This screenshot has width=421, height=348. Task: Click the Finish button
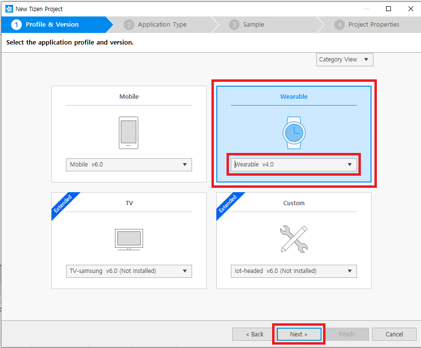point(346,334)
